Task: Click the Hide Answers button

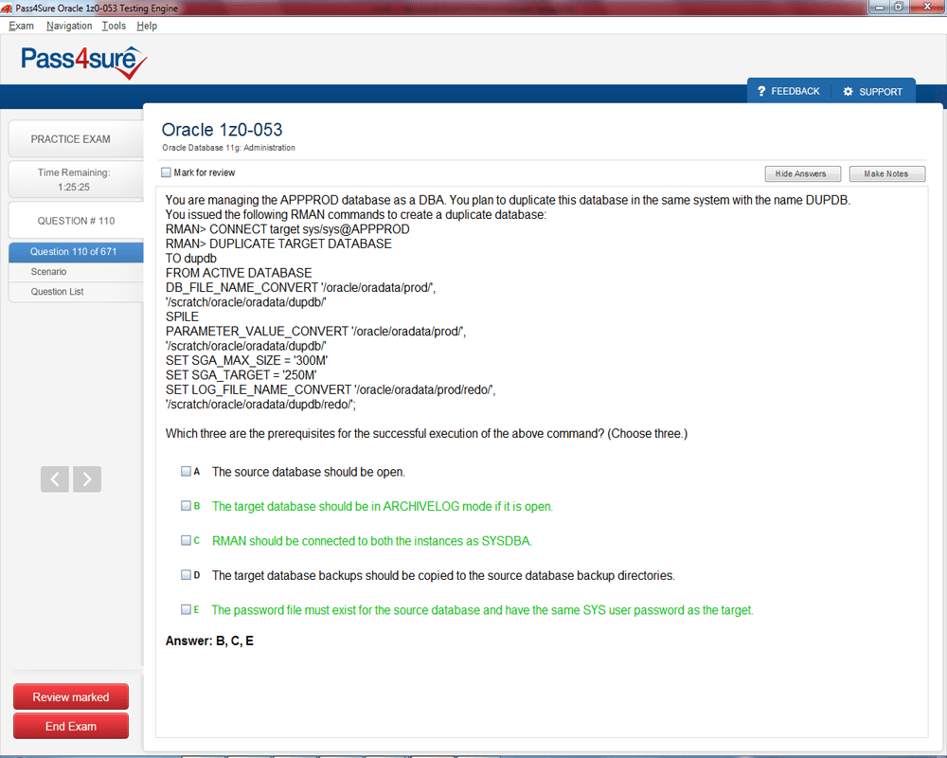Action: [803, 174]
